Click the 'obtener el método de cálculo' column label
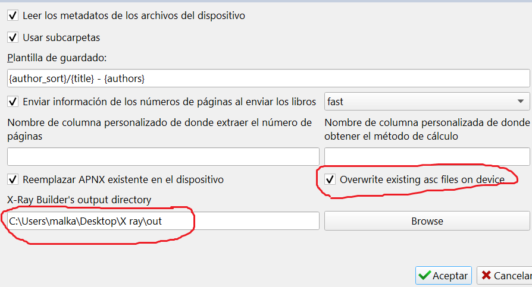 click(x=426, y=129)
